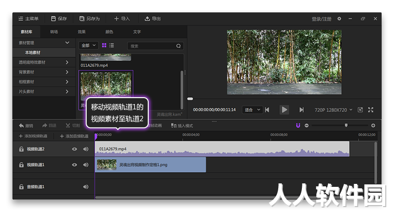Mute 视频轨道2 speaker icon
This screenshot has width=394, height=212.
coord(86,149)
